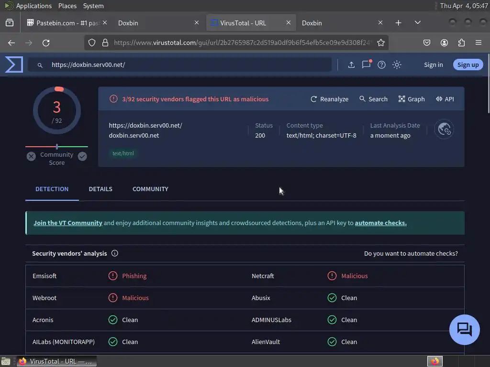Go back with the browser back arrow
Screen dimensions: 490x367
coord(11,43)
